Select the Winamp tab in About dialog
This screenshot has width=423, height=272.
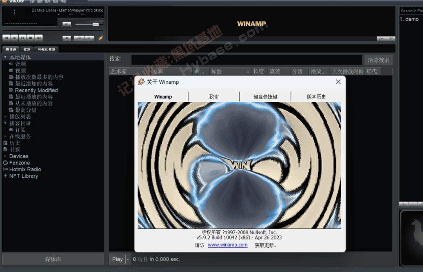[163, 96]
